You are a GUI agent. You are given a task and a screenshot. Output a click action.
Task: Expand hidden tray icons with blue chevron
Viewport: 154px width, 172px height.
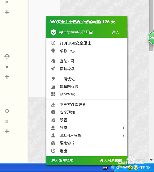113,168
